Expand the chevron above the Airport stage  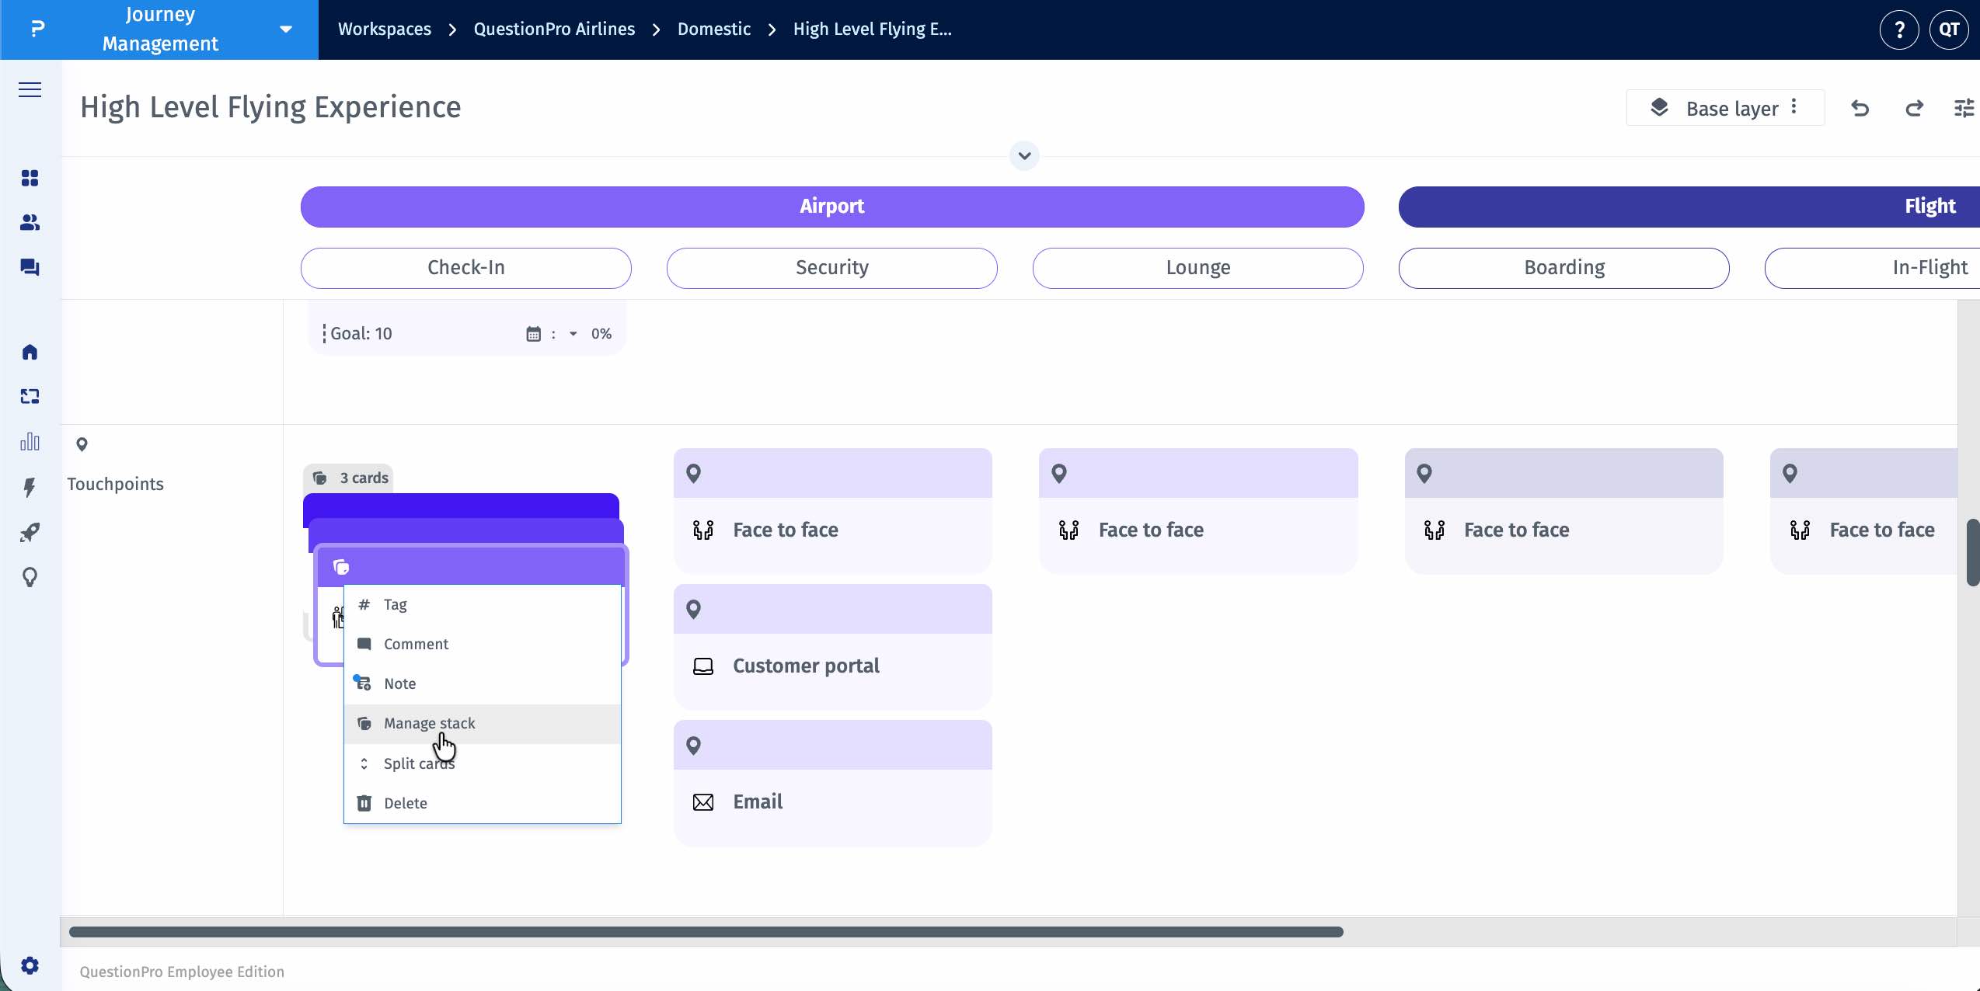1023,156
